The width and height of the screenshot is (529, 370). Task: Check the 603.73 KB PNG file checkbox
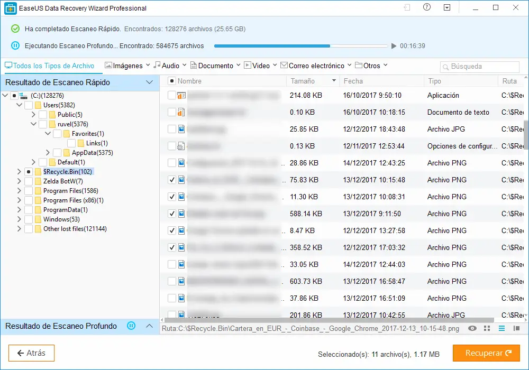172,281
